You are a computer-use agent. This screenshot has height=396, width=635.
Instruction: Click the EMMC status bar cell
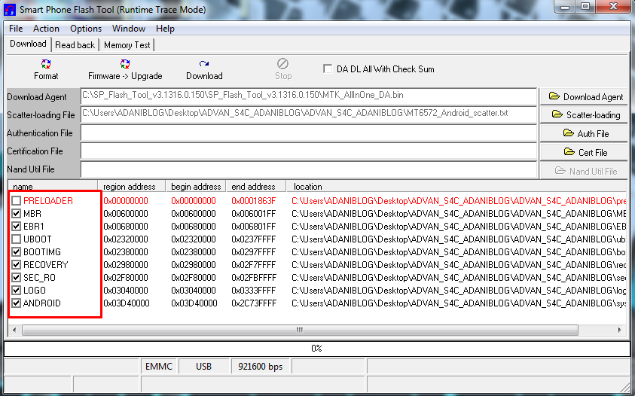[159, 367]
